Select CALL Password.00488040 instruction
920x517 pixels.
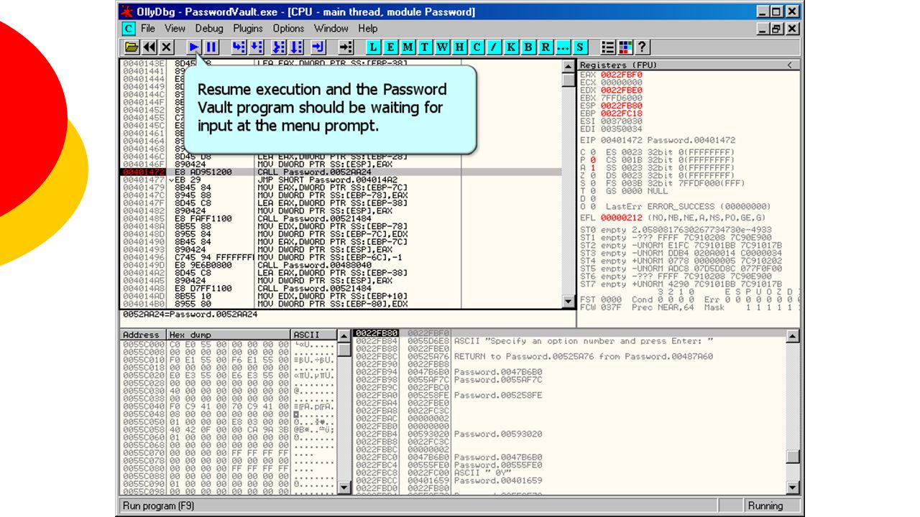coord(341,265)
